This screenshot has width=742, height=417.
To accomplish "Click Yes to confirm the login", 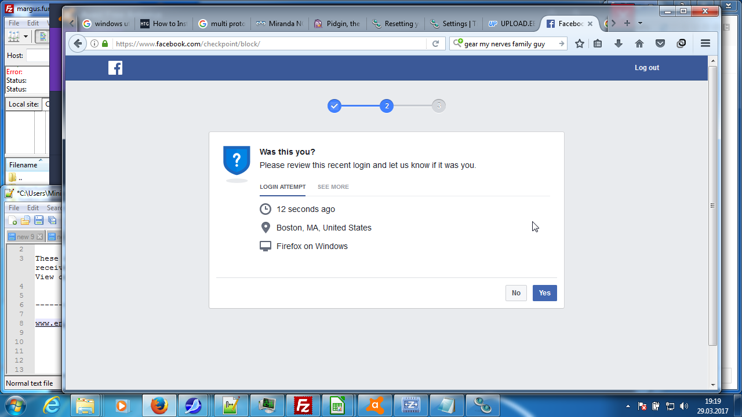I will (545, 293).
